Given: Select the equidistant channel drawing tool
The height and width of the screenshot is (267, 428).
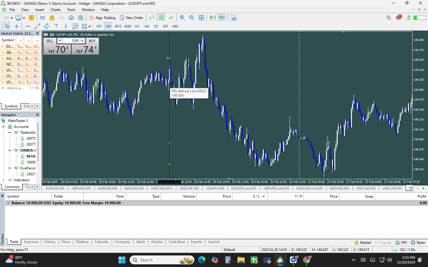Looking at the screenshot, I should [x=47, y=26].
